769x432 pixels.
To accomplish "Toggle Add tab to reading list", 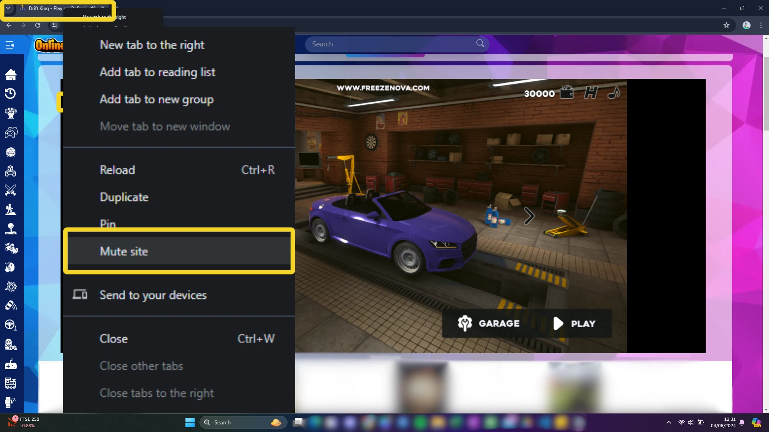I will point(157,72).
